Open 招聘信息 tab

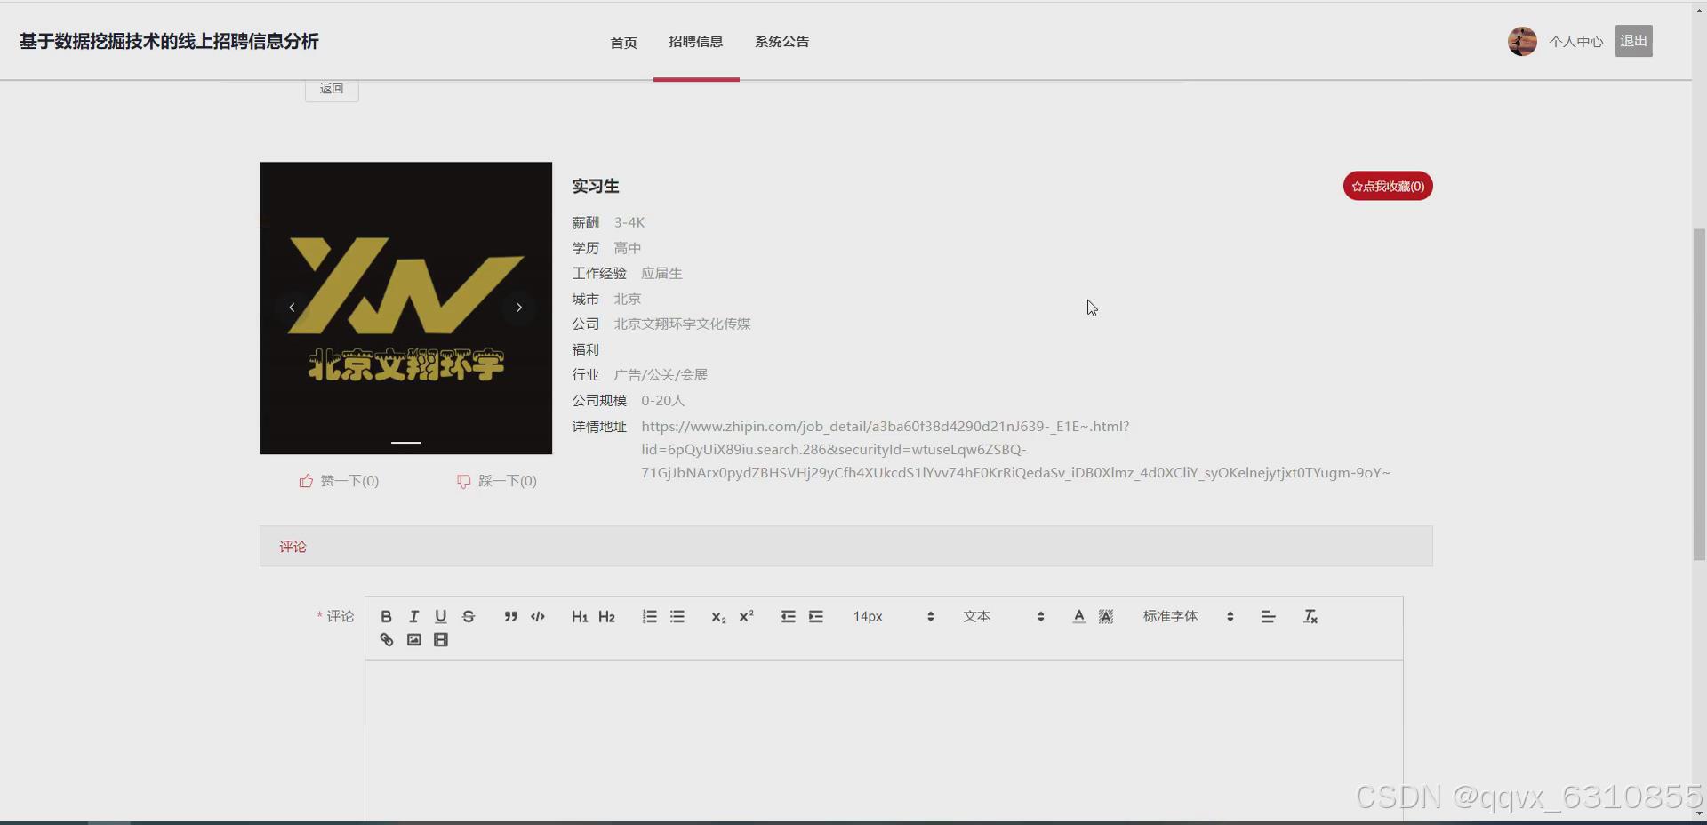696,41
